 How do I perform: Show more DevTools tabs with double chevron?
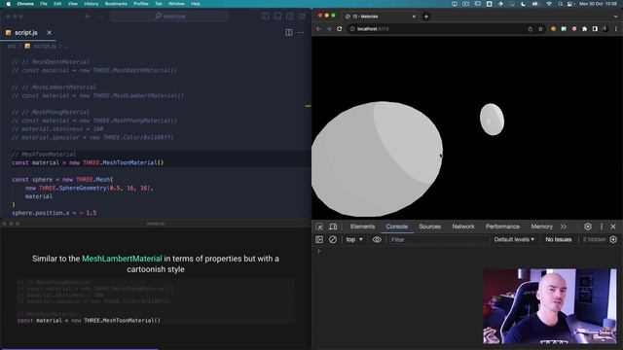point(564,227)
